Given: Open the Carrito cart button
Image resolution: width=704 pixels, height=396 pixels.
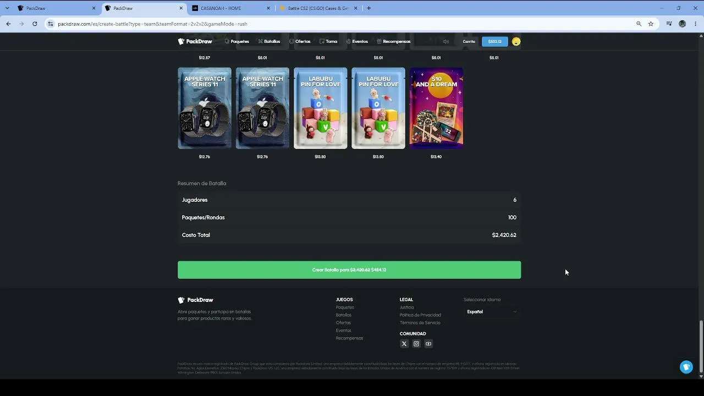Looking at the screenshot, I should (x=469, y=41).
